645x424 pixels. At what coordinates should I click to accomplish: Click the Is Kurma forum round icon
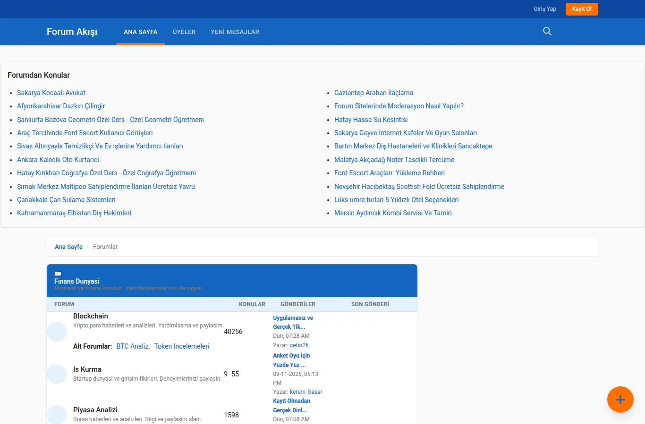pyautogui.click(x=57, y=374)
